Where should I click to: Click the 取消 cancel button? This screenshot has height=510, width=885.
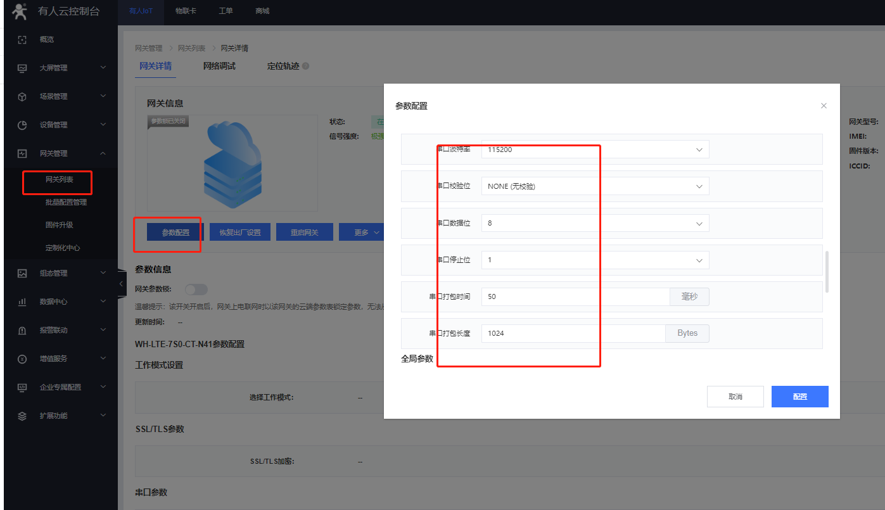(735, 397)
